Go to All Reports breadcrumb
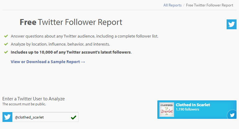 [173, 5]
